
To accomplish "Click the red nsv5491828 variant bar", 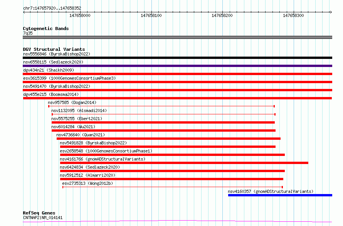I will 168,147.
